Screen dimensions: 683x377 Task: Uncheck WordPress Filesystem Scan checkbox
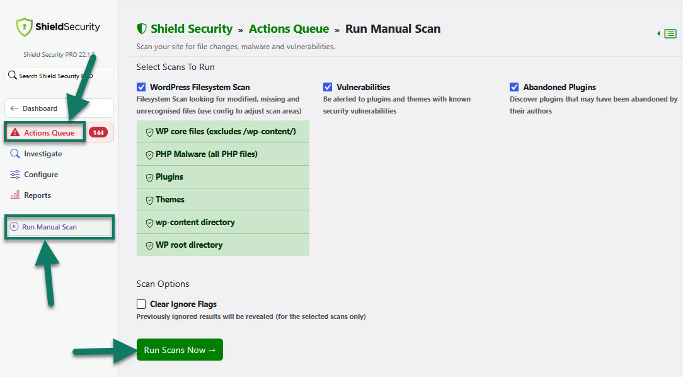[x=141, y=87]
